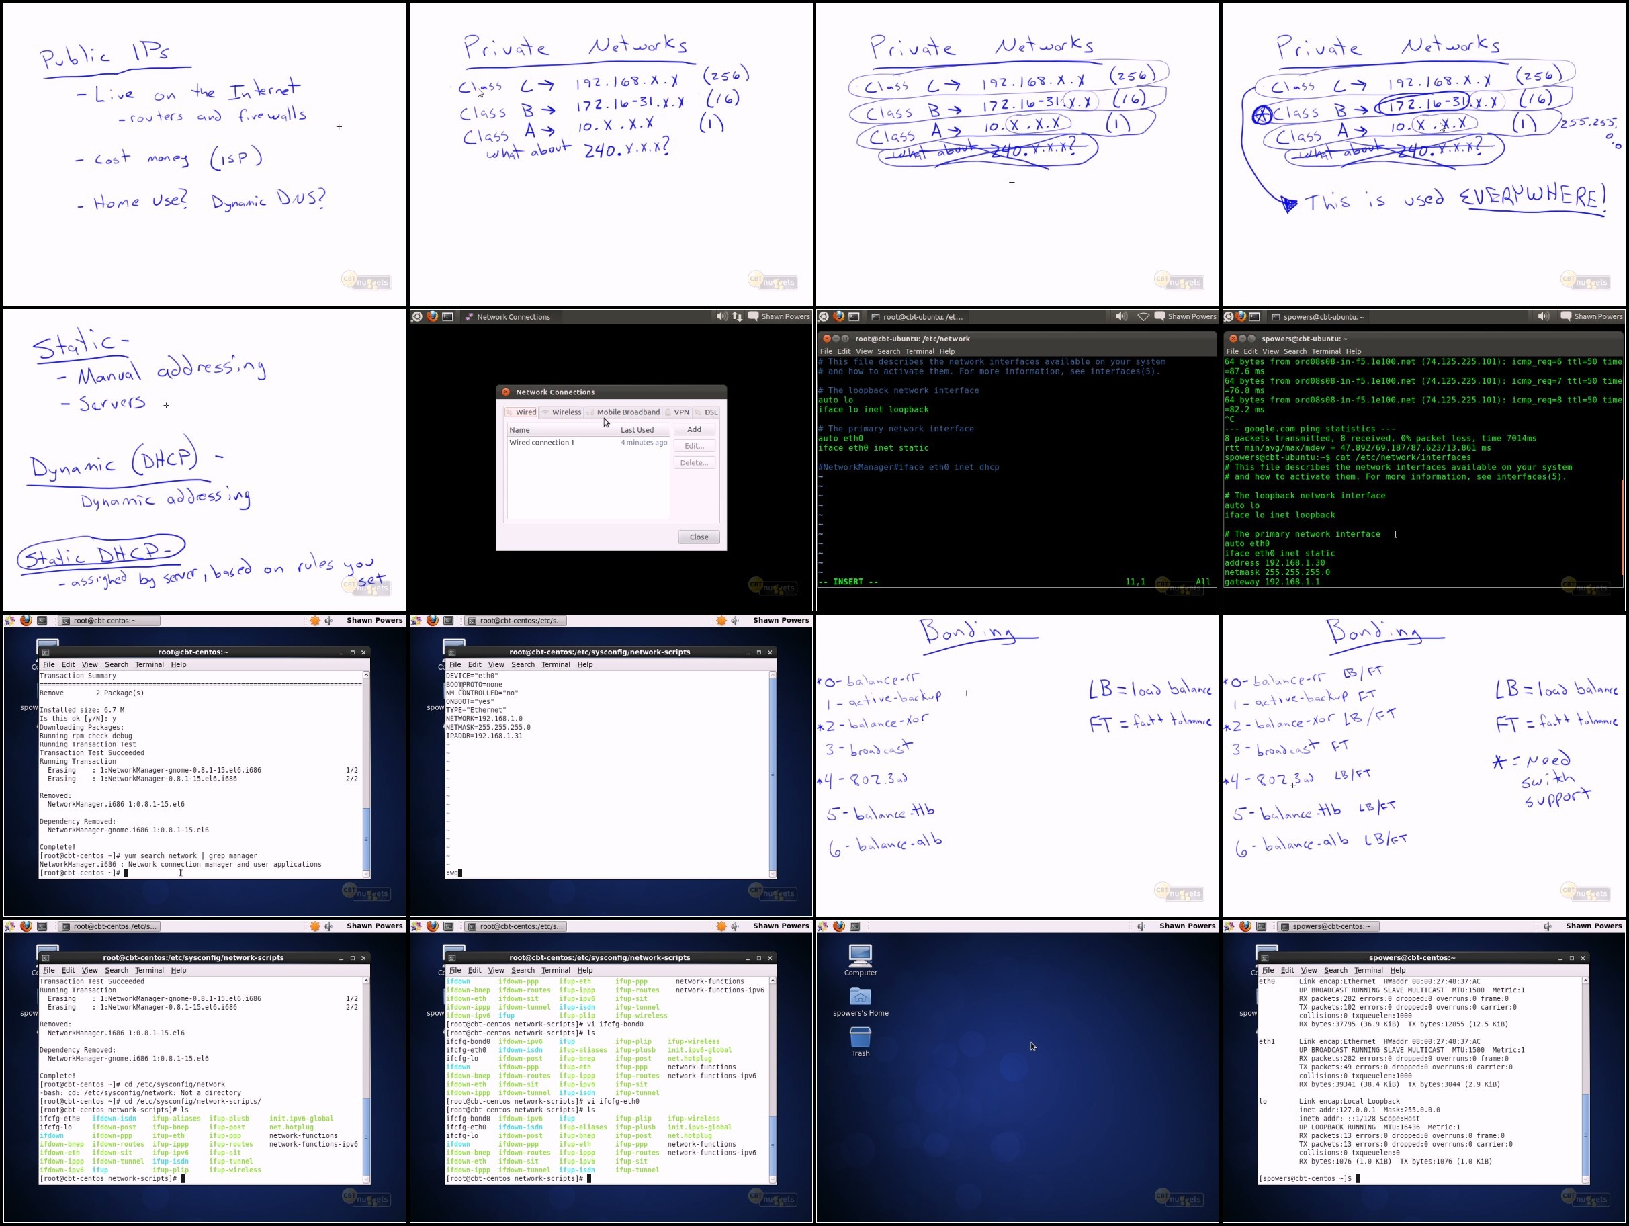Click 'Shawn Powers' on the empty CentOS desktop panel
Image resolution: width=1629 pixels, height=1226 pixels.
coord(1187,926)
